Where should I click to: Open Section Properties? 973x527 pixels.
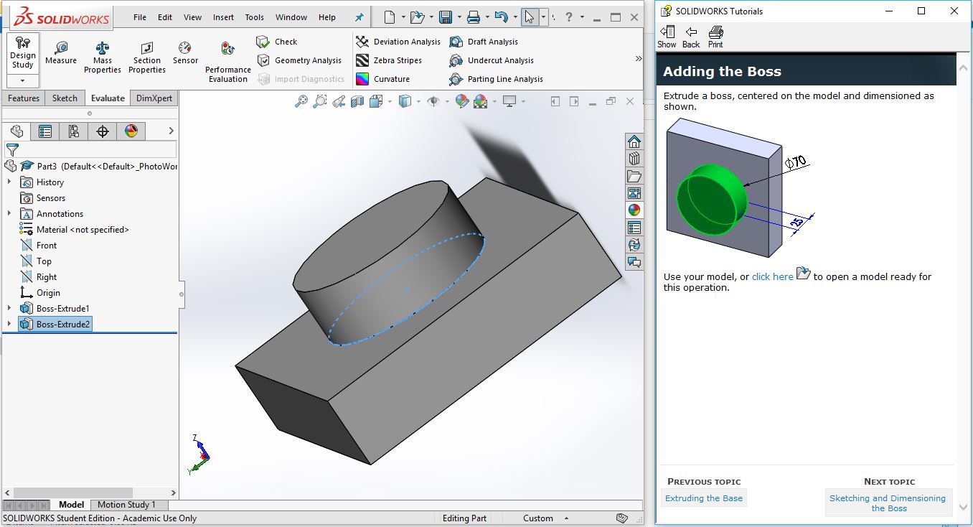point(147,57)
